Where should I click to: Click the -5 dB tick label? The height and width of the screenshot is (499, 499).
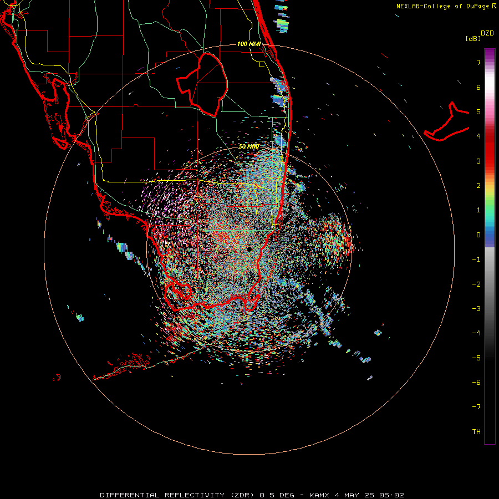click(x=476, y=358)
